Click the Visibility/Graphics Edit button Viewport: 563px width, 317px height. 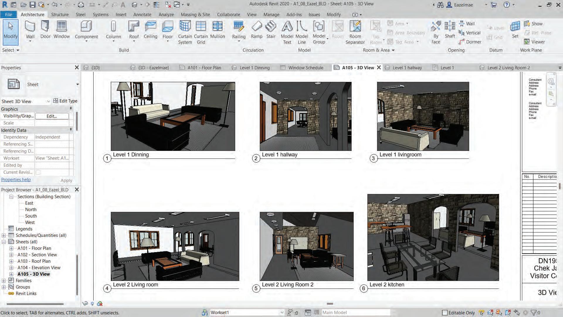pos(52,116)
